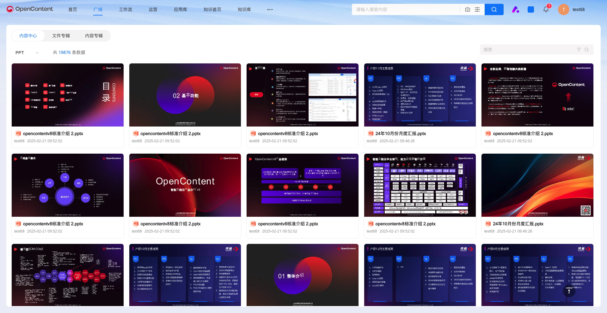
Task: Switch to the 文件专辑 tab
Action: coord(61,36)
